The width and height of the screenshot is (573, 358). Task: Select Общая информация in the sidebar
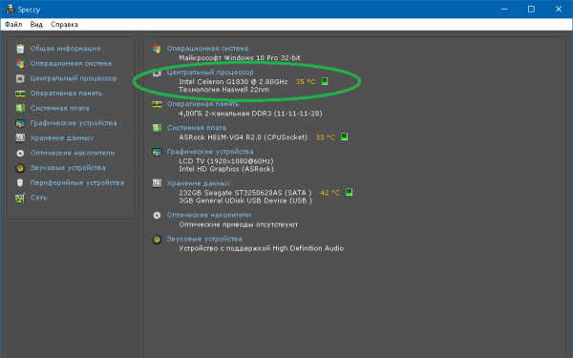click(65, 49)
